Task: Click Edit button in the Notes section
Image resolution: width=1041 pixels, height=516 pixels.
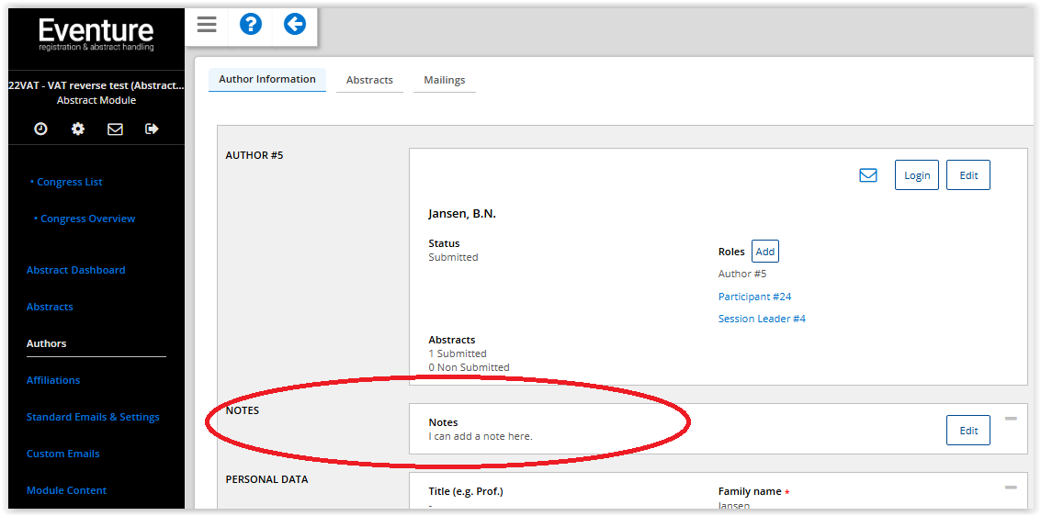Action: coord(968,431)
